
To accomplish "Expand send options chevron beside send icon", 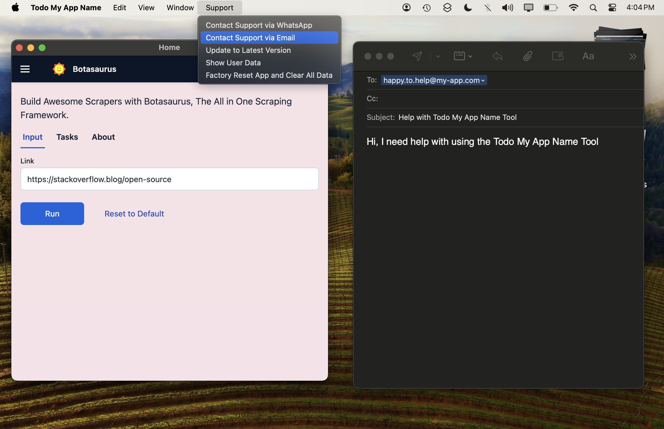I will 438,56.
